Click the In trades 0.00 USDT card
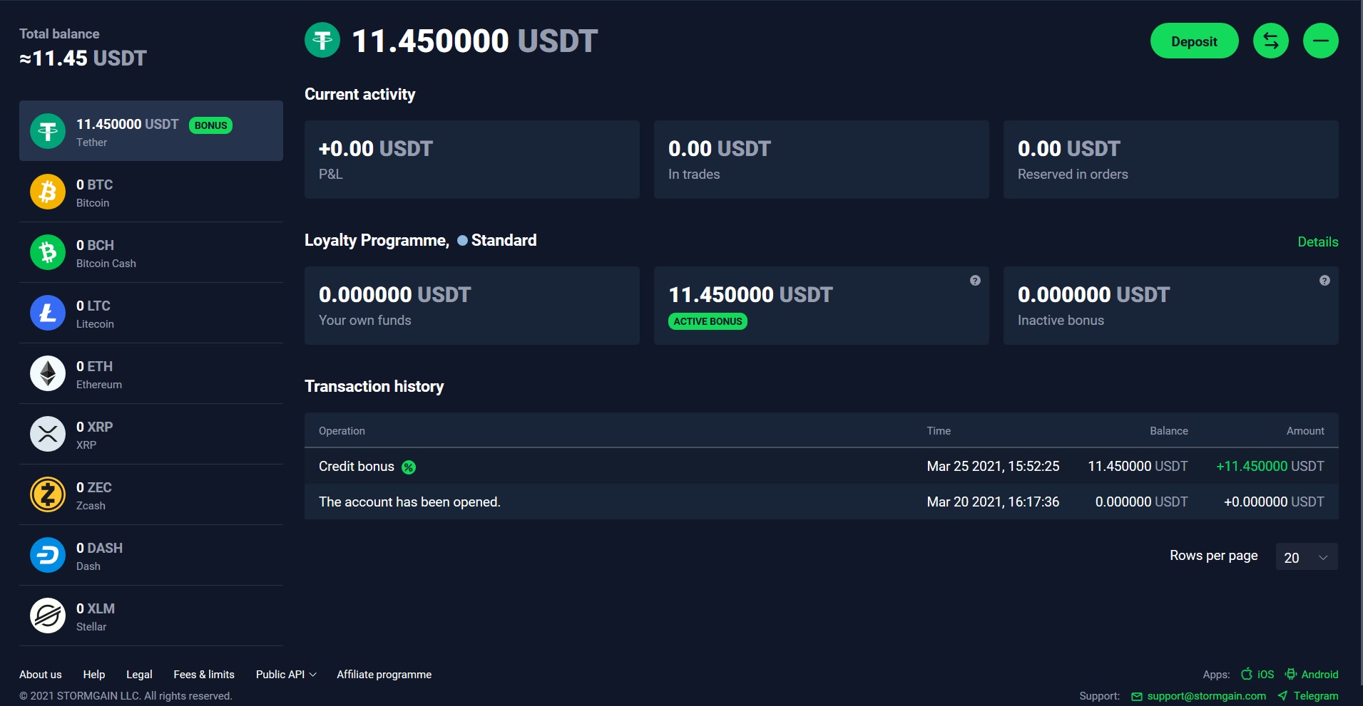This screenshot has height=706, width=1363. pos(822,160)
